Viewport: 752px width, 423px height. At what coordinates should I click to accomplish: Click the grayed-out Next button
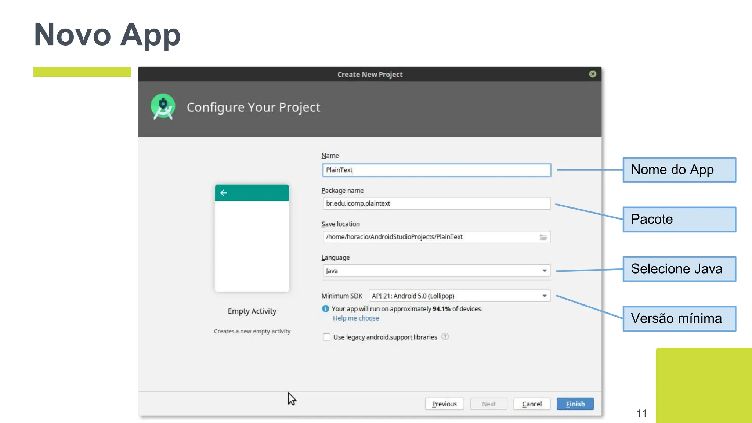[488, 404]
